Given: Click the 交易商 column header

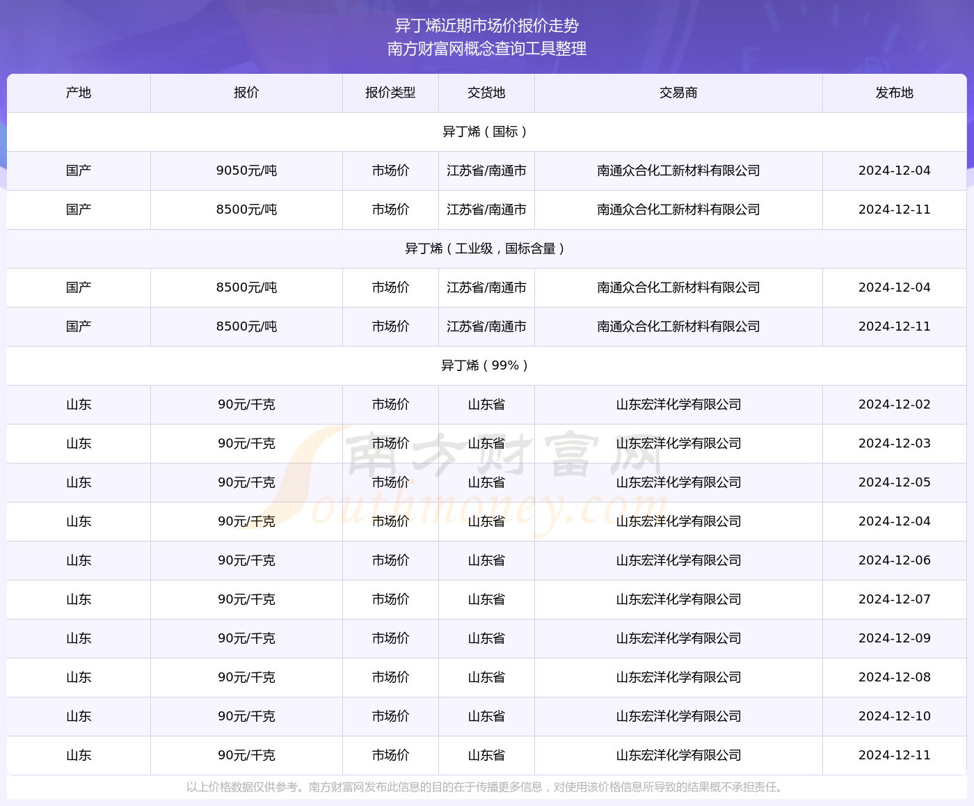Looking at the screenshot, I should coord(678,93).
